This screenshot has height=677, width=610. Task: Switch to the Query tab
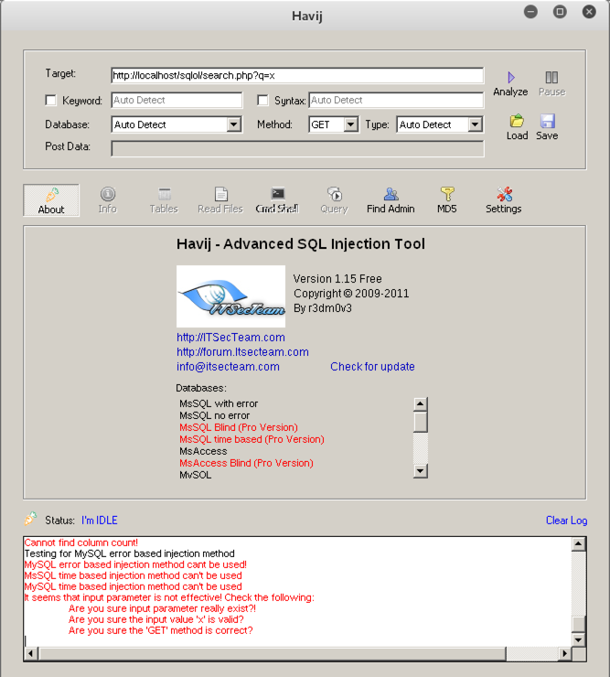(334, 200)
